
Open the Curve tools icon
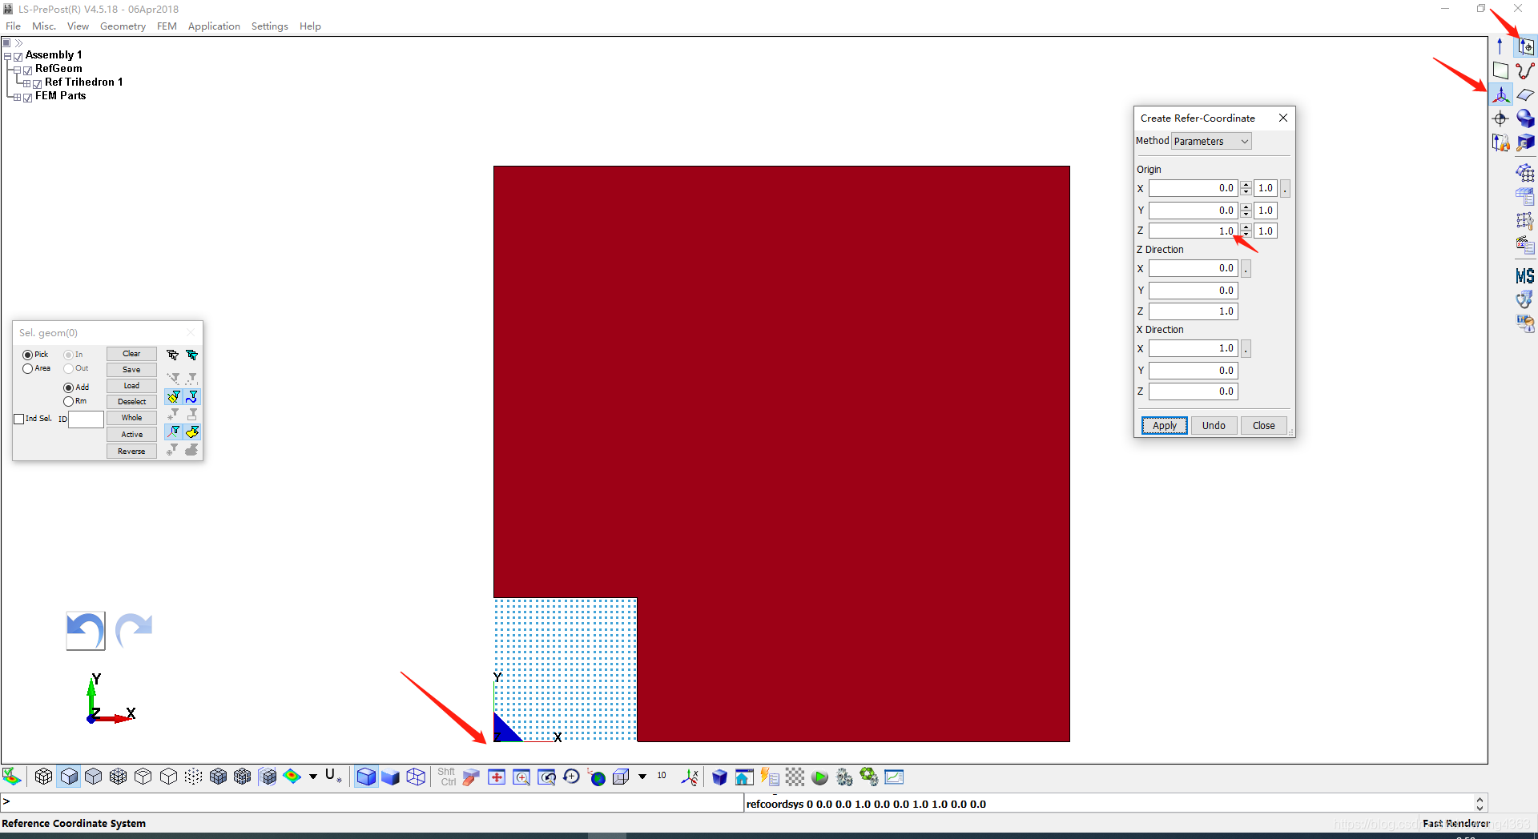click(x=1525, y=70)
